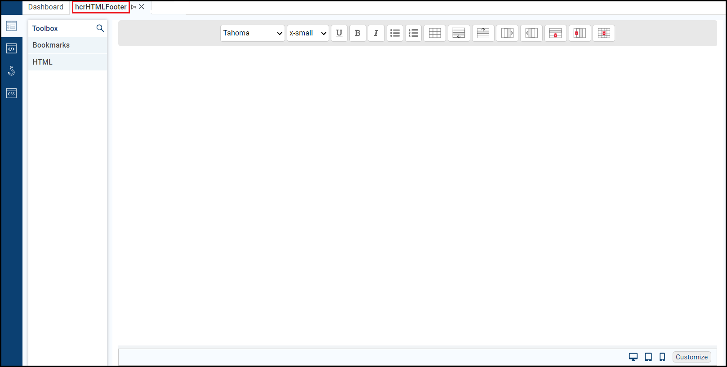
Task: Toggle italic formatting
Action: [x=376, y=33]
